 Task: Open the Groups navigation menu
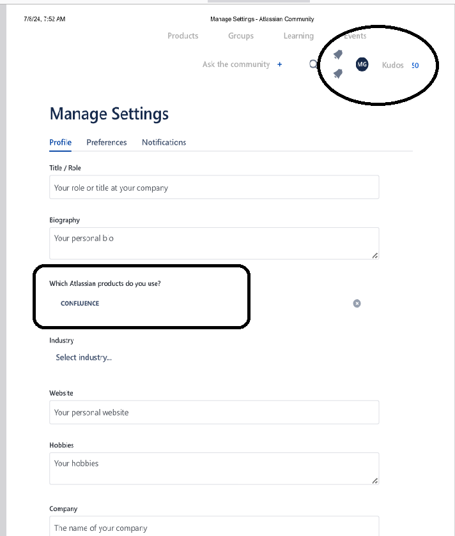click(241, 36)
